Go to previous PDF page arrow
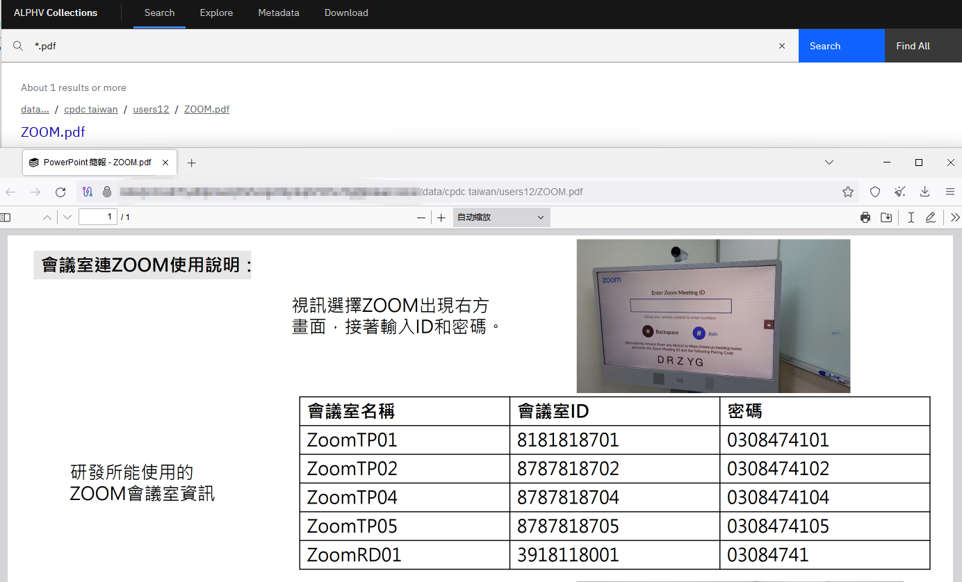The width and height of the screenshot is (962, 582). pos(47,217)
